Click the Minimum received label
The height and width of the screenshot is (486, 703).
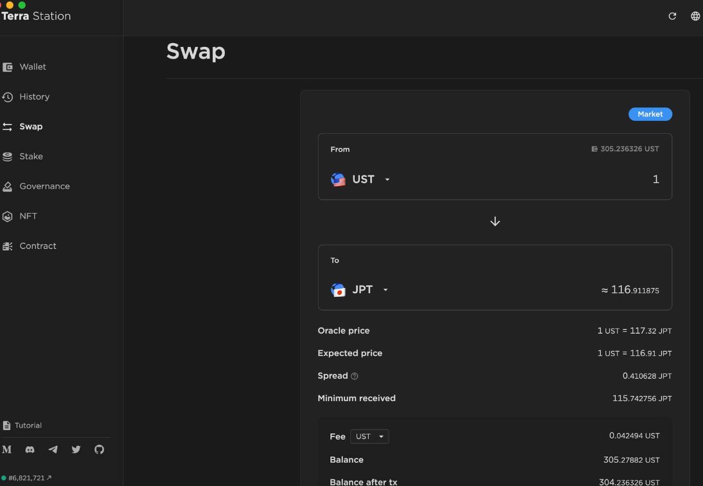(357, 399)
